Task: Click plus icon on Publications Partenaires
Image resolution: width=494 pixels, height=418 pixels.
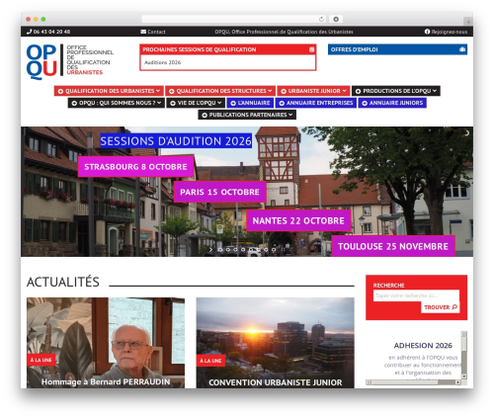Action: 205,115
